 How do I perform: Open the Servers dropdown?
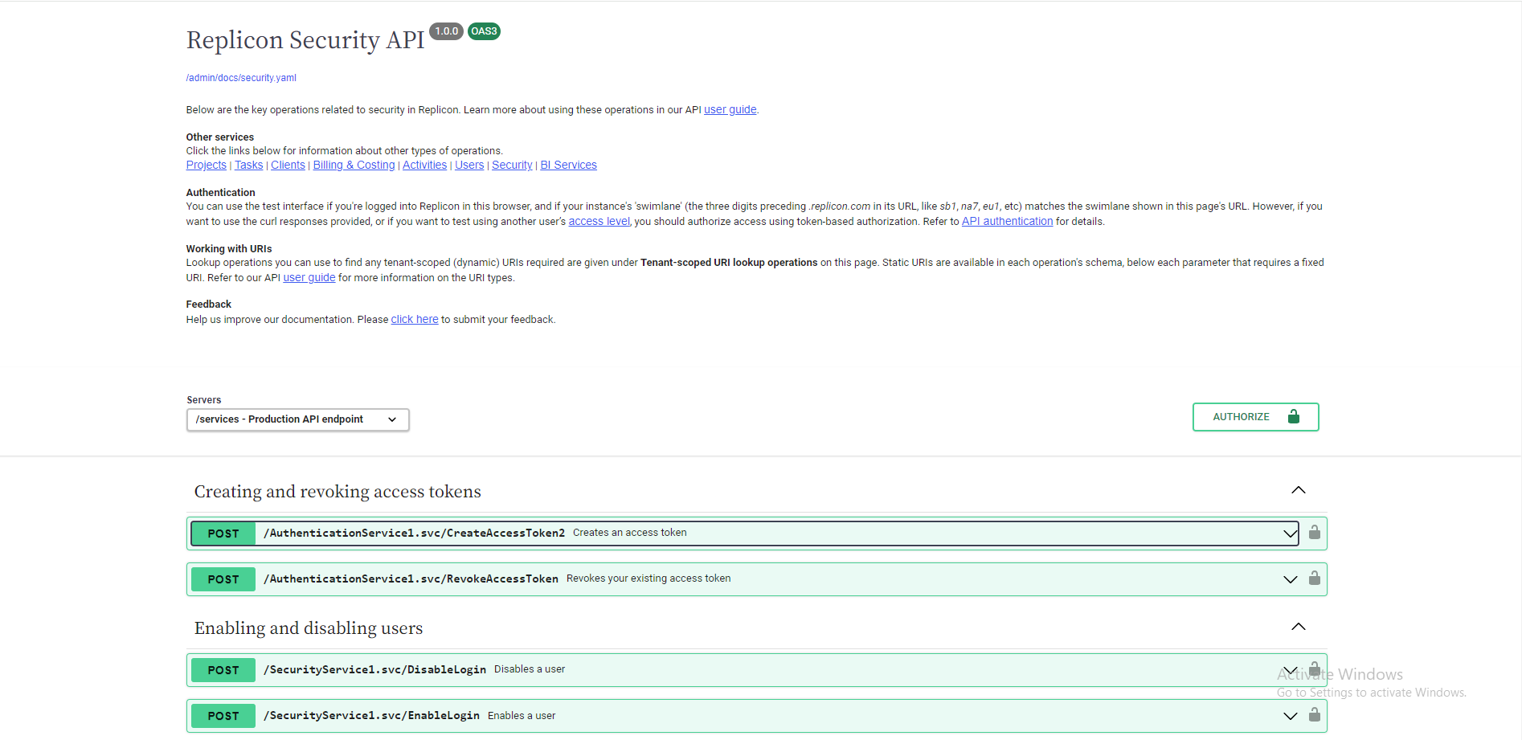pos(297,419)
